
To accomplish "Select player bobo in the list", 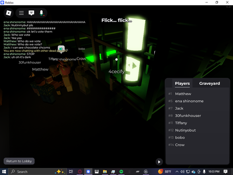I will coord(198,138).
